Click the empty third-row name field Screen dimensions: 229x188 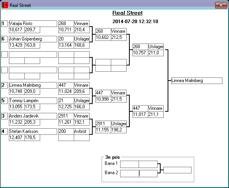[x=33, y=54]
